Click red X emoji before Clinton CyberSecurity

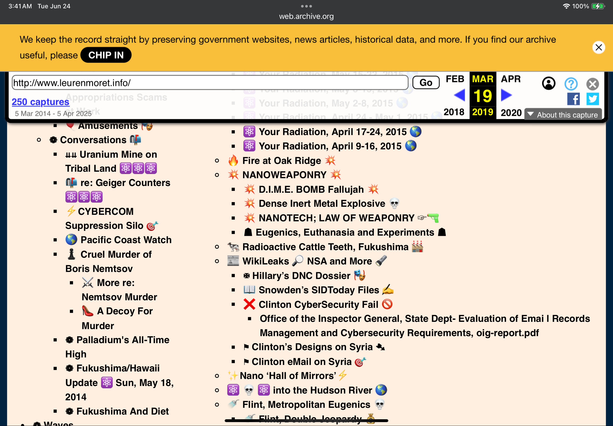coord(249,304)
